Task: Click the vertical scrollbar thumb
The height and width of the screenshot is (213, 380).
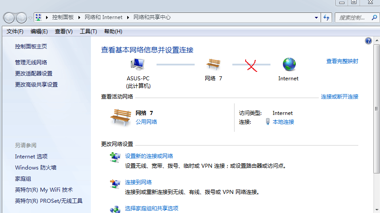Action: pyautogui.click(x=376, y=109)
